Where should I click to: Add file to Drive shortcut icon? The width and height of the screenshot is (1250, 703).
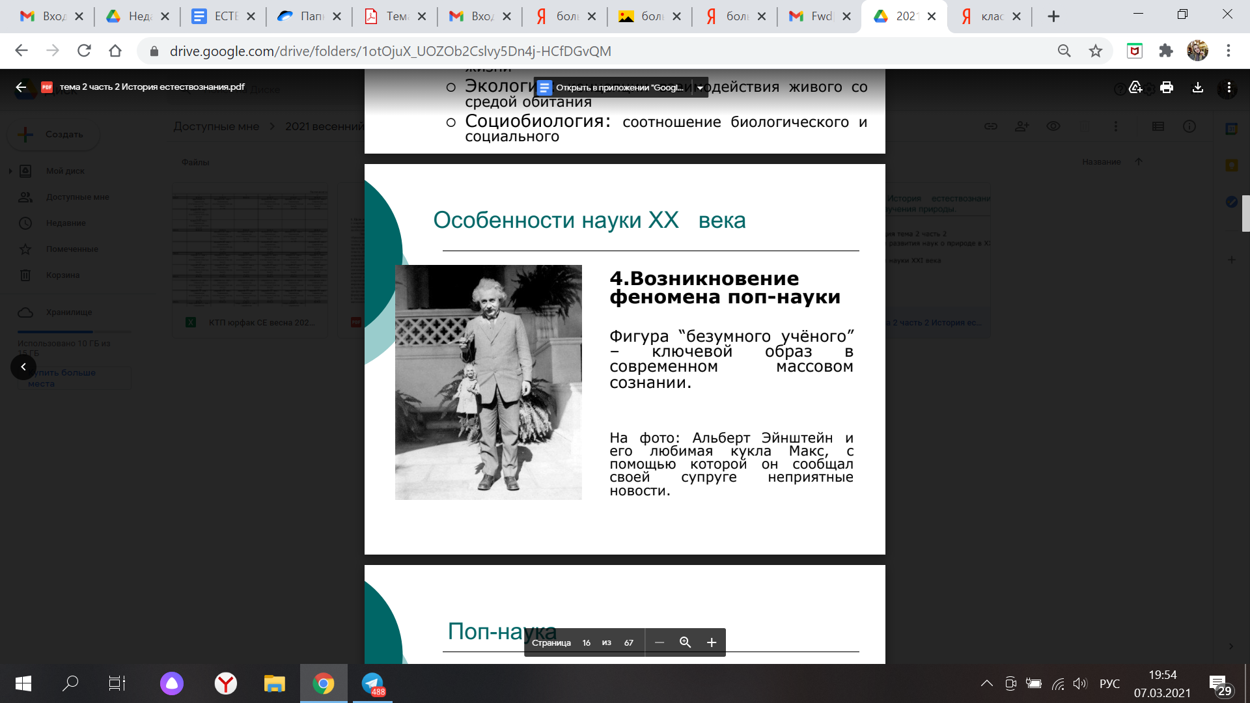[1135, 87]
